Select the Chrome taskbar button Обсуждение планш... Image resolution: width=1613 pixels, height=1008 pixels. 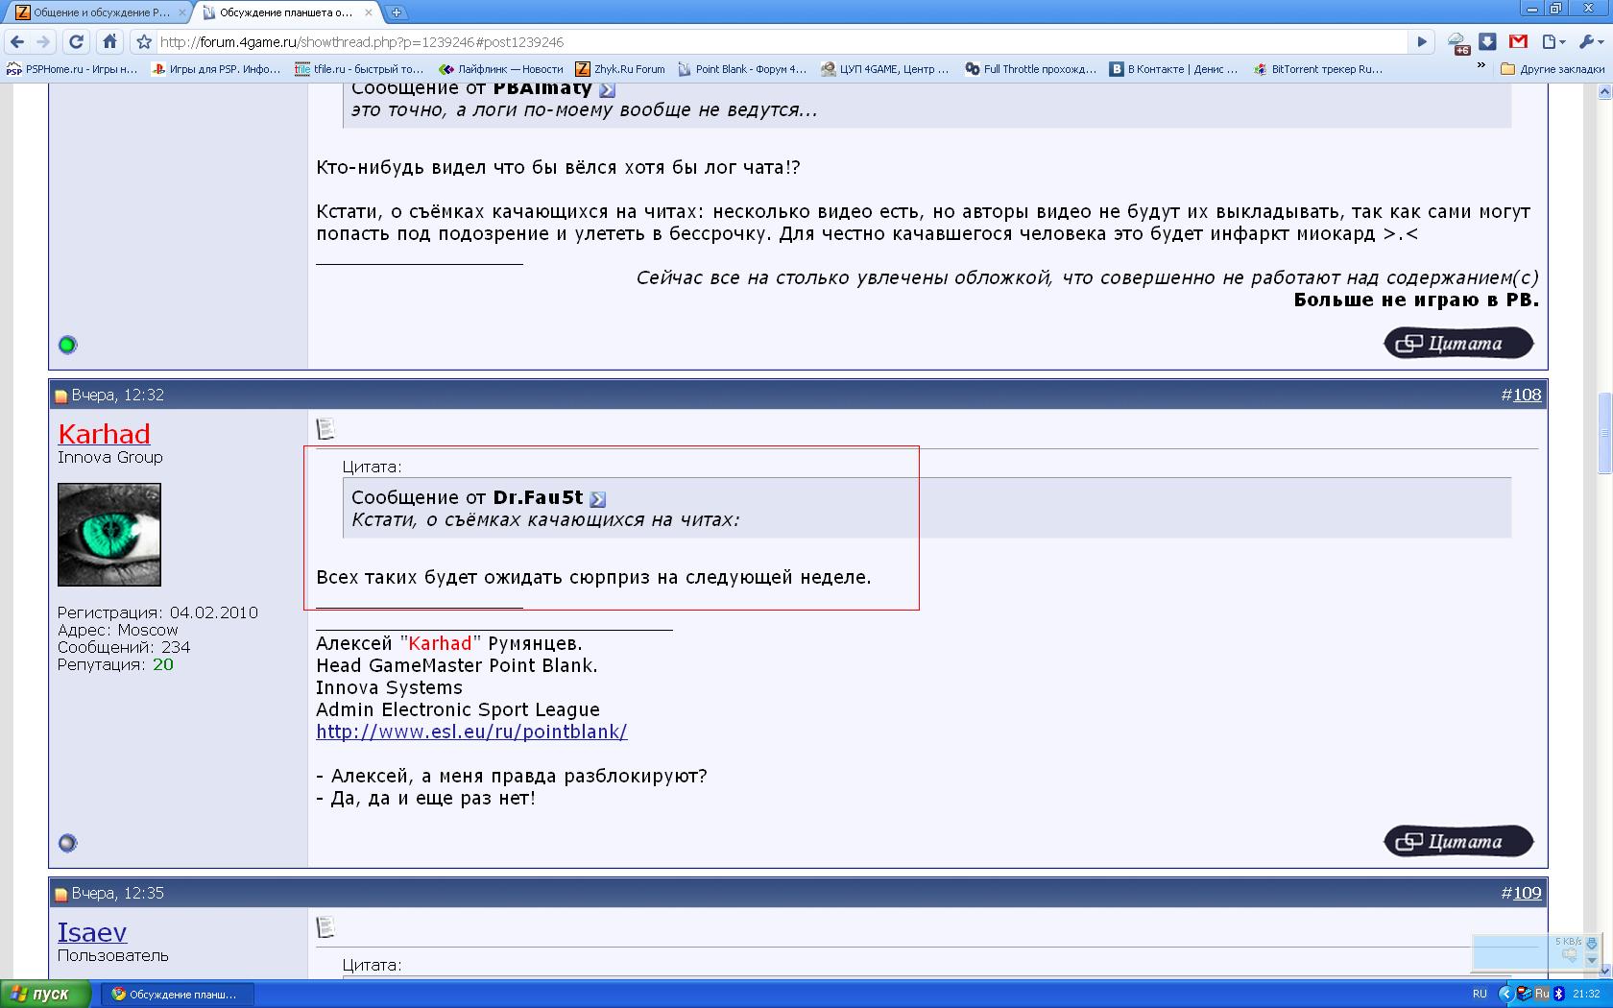179,994
